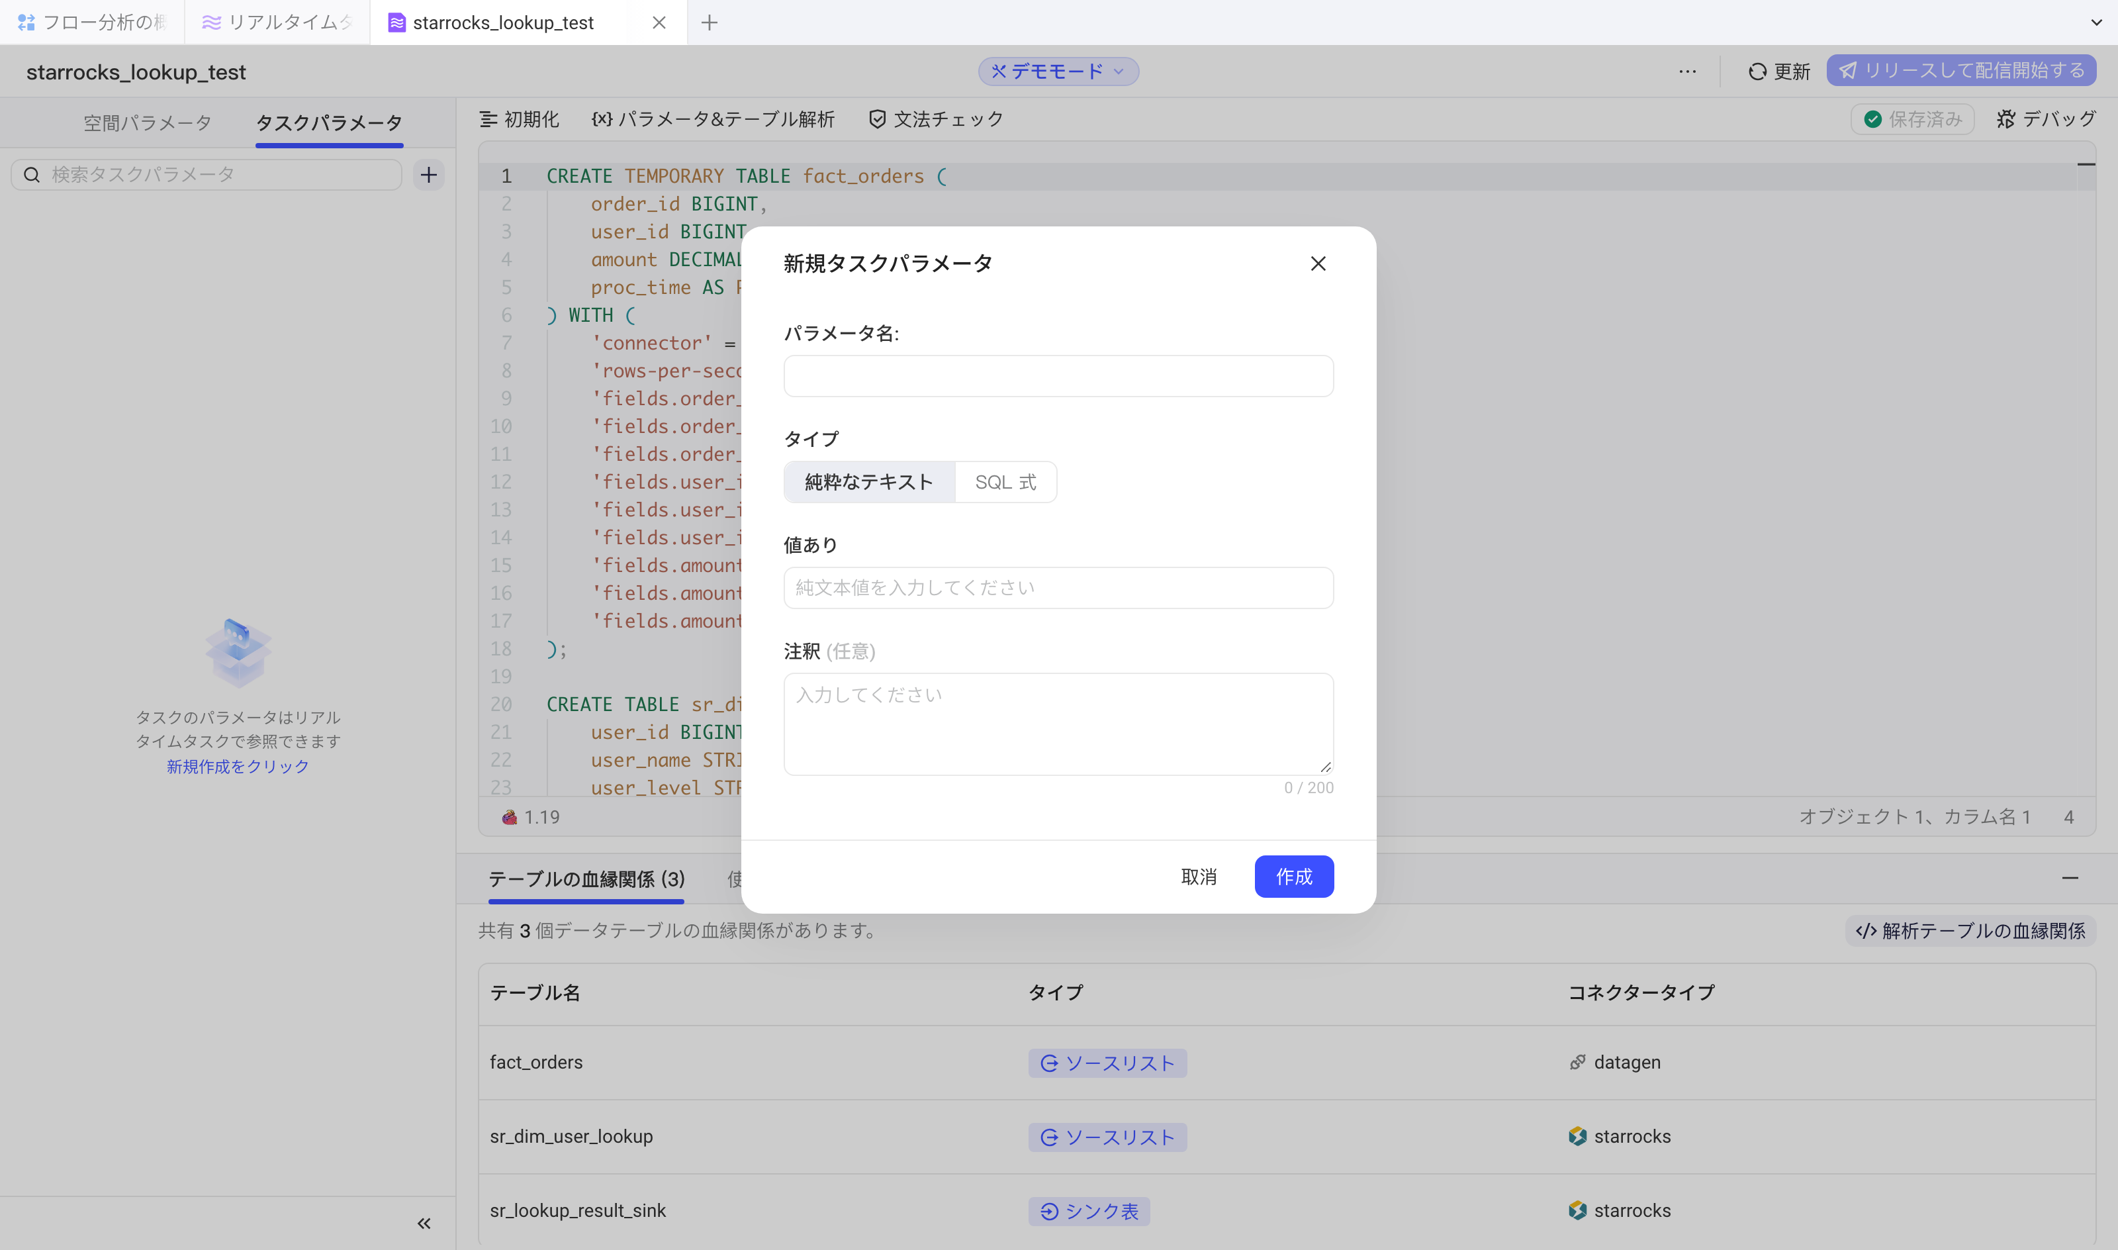Minimize the lineage panel with dash icon
The image size is (2118, 1250).
pos(2070,879)
